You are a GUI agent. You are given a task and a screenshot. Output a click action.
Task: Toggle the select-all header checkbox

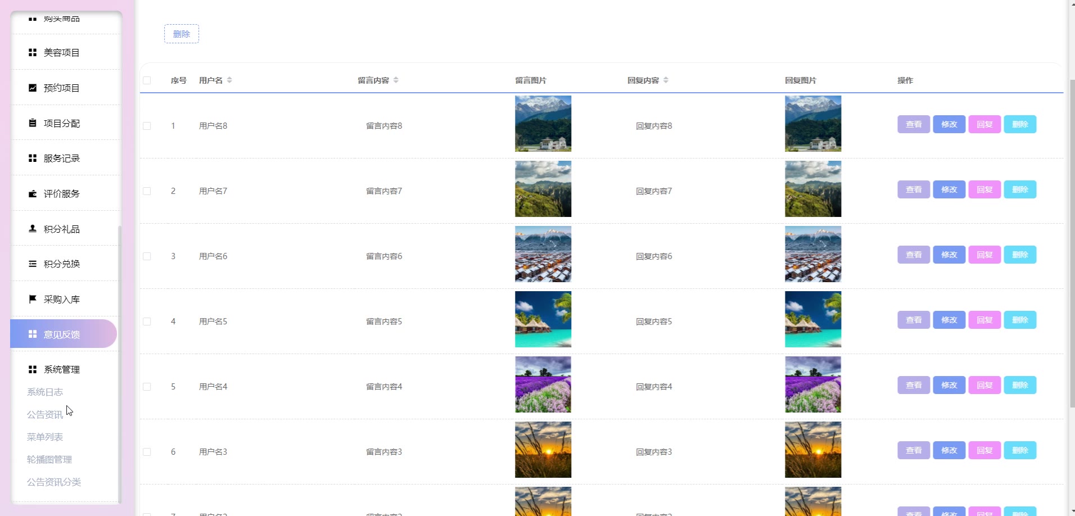(147, 80)
